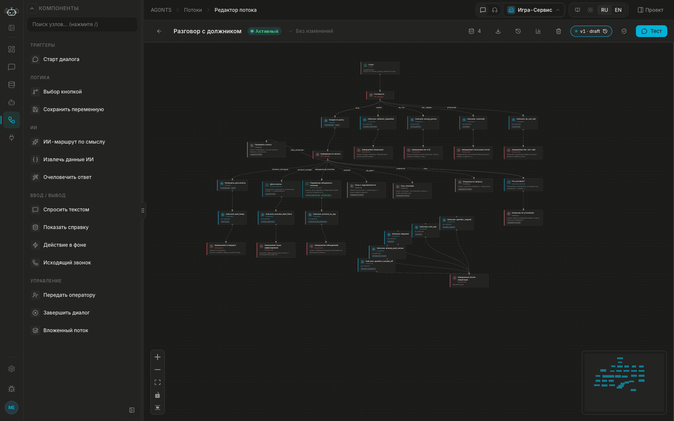This screenshot has width=674, height=421.
Task: Click the Тест button
Action: pos(651,31)
